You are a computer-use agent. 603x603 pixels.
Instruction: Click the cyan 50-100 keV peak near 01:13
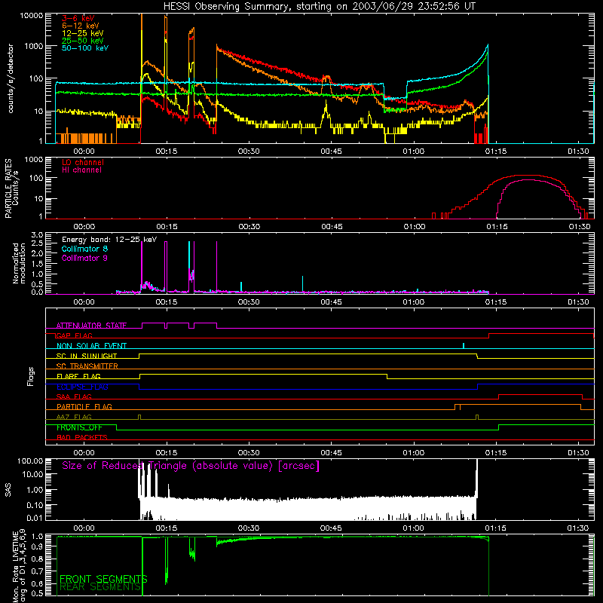(488, 45)
